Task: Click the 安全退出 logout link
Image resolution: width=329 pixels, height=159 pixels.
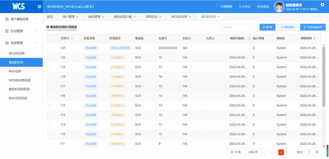Action: (x=263, y=7)
